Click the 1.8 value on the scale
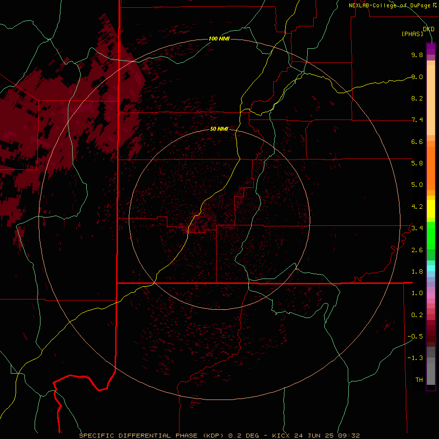 (417, 272)
